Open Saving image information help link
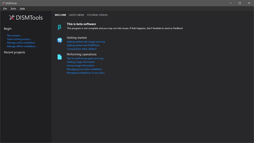Viewport: 254px width, 143px height. click(x=80, y=66)
